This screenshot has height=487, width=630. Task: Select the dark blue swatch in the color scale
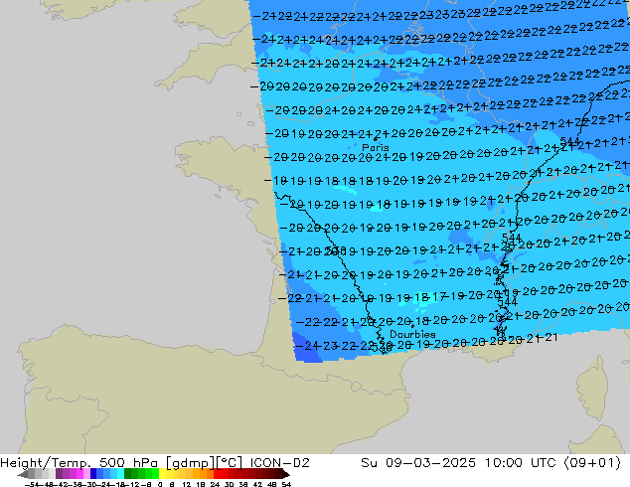click(93, 474)
